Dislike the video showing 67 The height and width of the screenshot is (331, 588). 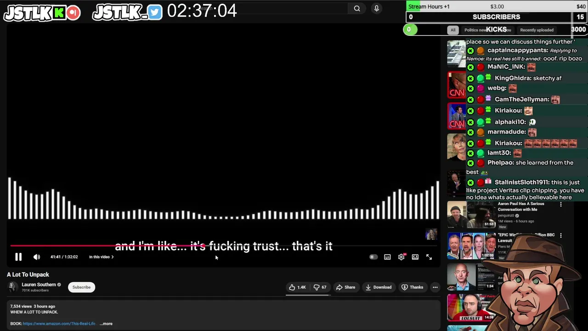(x=320, y=287)
